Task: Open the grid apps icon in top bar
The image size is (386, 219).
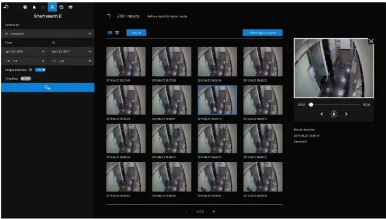Action: [70, 7]
